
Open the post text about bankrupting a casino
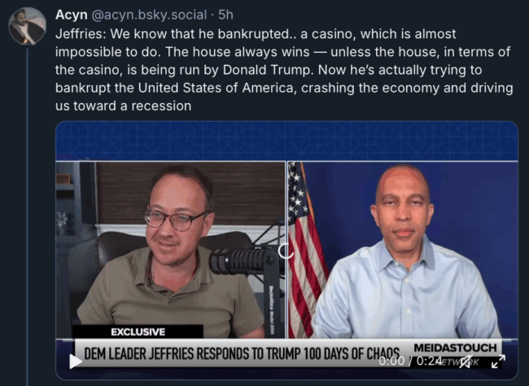(284, 70)
